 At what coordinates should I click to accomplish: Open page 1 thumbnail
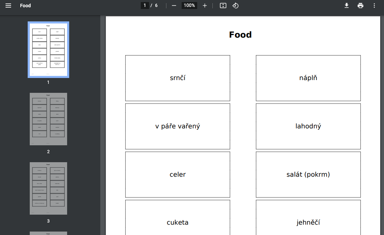pyautogui.click(x=48, y=50)
